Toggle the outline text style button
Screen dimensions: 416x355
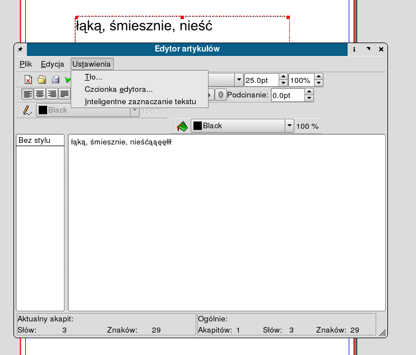[x=221, y=95]
